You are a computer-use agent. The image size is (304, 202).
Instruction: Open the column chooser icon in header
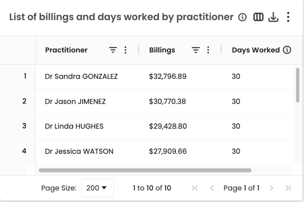(x=258, y=17)
